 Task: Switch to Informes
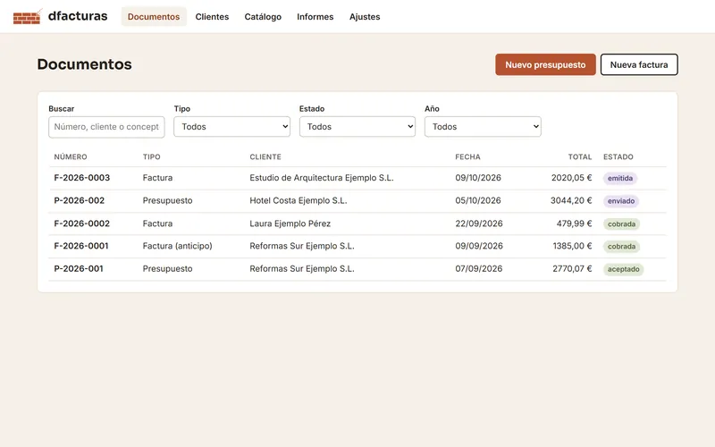[x=315, y=16]
